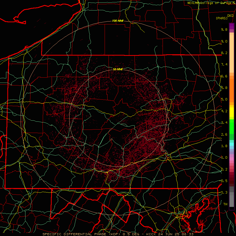Click the [PHAS] legend unit label
The height and width of the screenshot is (236, 236).
coord(222,18)
